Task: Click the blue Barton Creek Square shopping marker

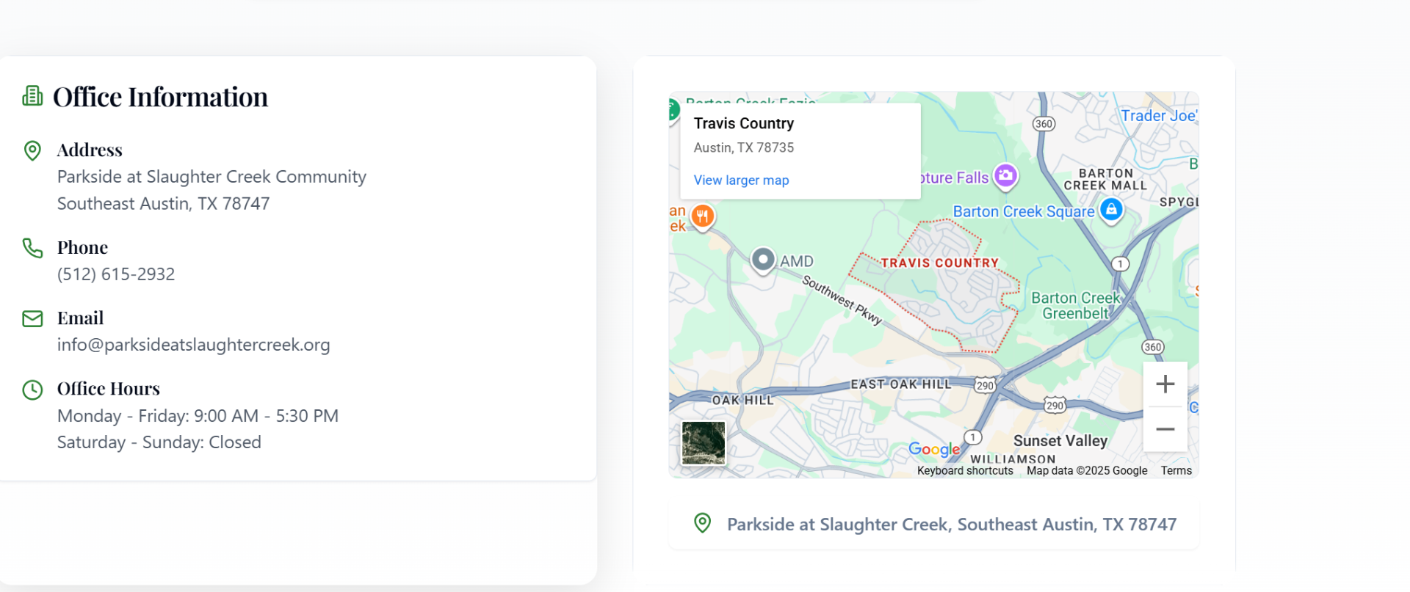Action: (1111, 210)
